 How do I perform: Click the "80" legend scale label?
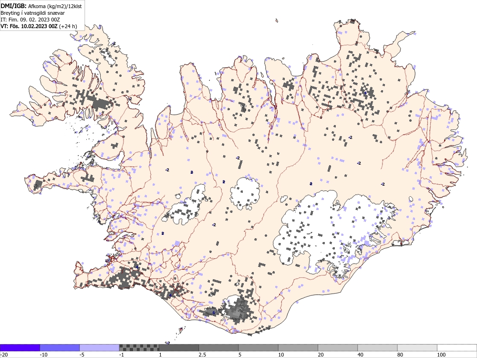point(401,355)
